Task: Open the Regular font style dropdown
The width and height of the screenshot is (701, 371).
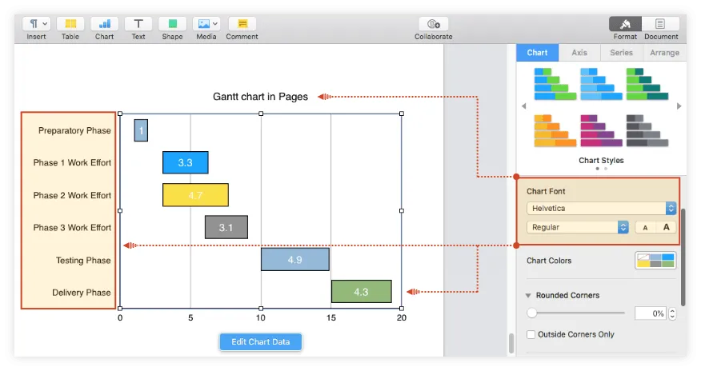Action: pos(578,227)
